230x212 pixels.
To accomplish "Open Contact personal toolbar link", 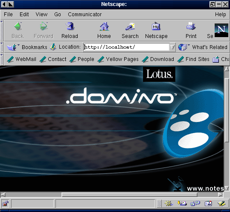I will pos(53,59).
